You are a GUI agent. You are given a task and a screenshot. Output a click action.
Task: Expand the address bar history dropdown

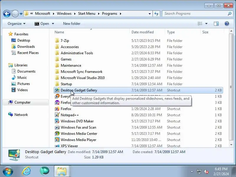[x=150, y=14]
